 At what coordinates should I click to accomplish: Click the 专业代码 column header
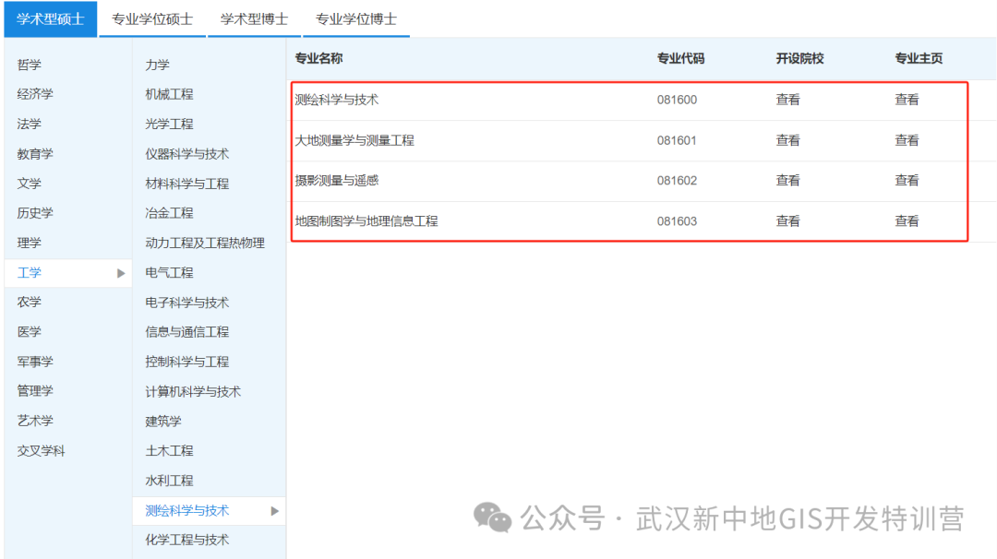point(681,58)
